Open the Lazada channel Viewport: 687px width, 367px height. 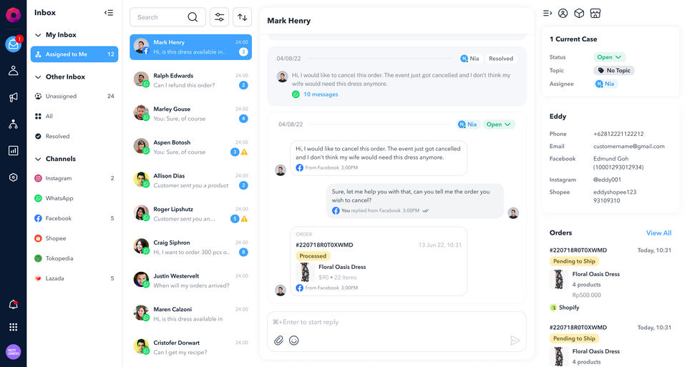coord(74,278)
